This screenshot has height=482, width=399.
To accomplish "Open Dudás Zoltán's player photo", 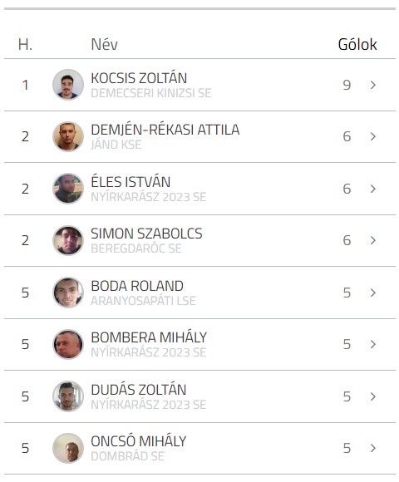I will (68, 396).
